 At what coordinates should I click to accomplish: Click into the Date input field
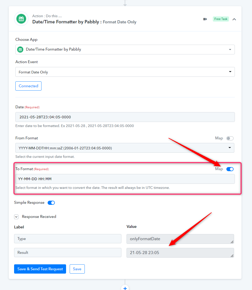125,117
